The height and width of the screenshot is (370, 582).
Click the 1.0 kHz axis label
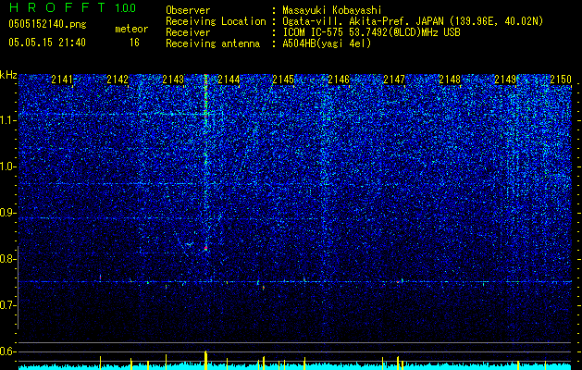pos(7,166)
